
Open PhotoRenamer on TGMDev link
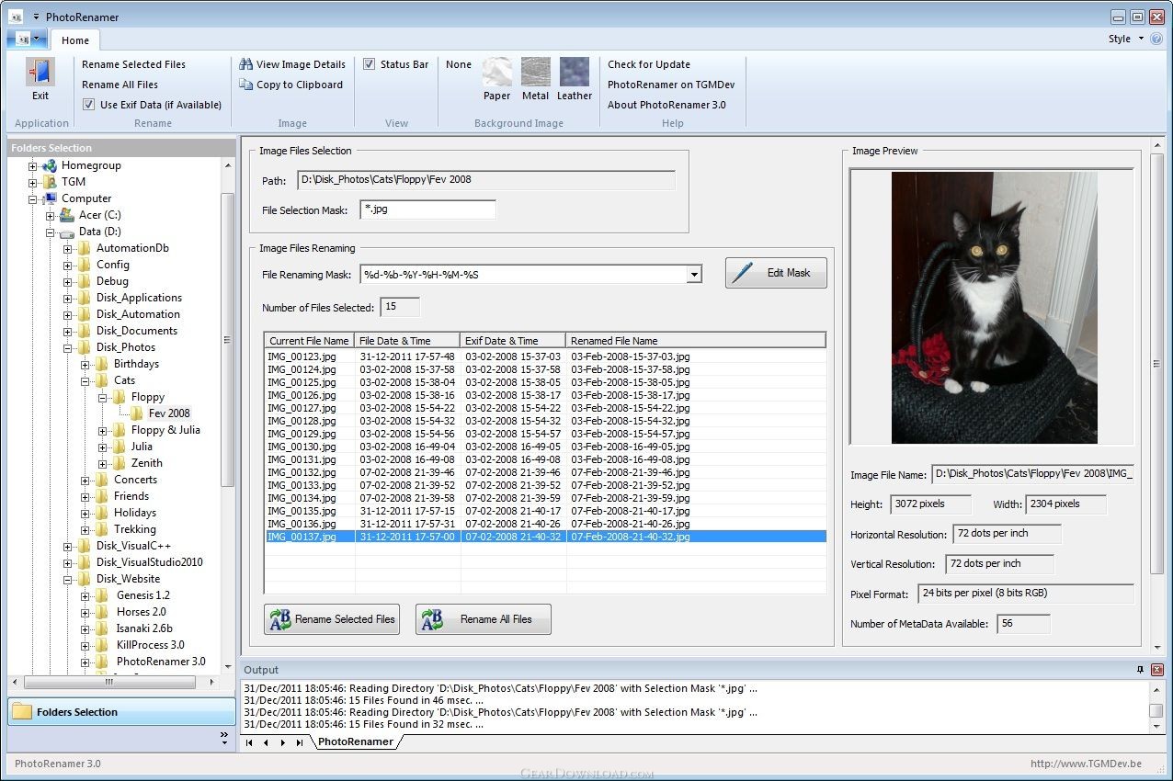click(671, 85)
